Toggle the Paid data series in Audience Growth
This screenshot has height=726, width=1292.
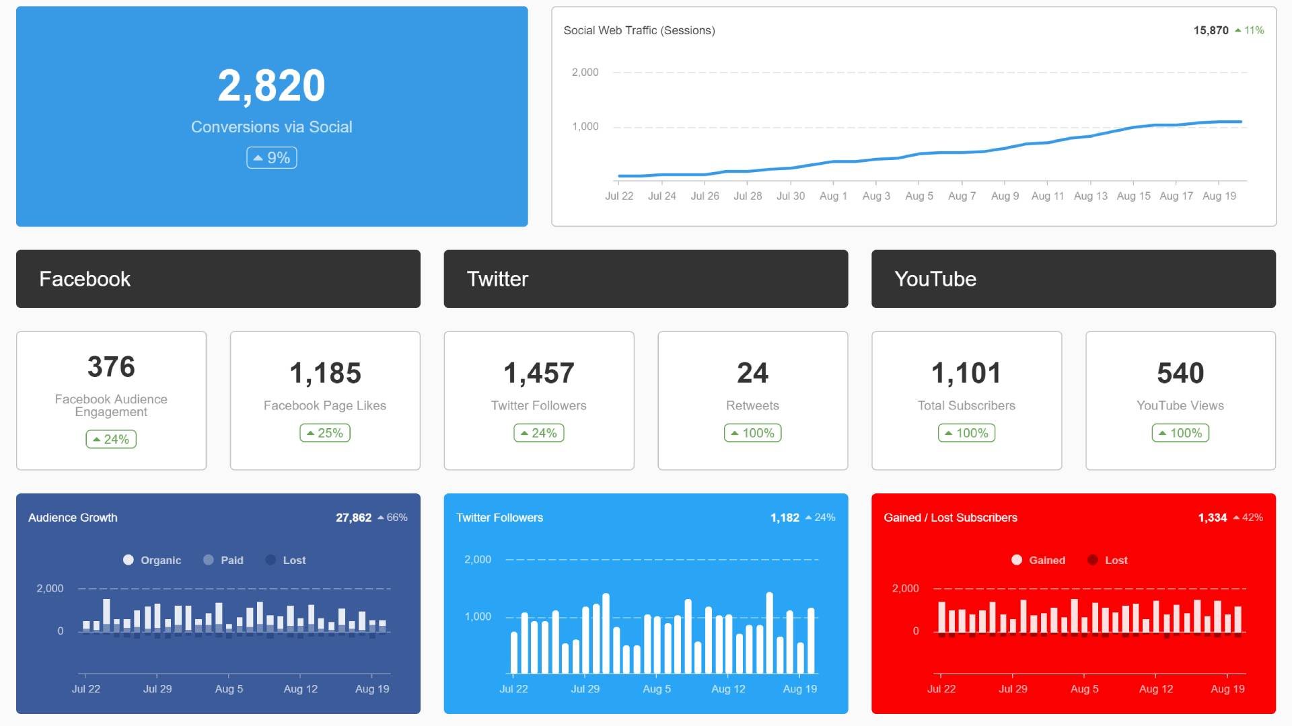click(221, 559)
